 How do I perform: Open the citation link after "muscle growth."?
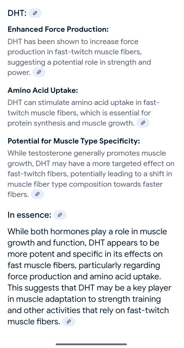143,123
